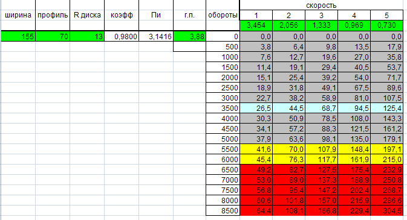Viewport: 407px width, 220px height.
Task: Click the light blue cell showing 125,4
Action: pyautogui.click(x=387, y=108)
